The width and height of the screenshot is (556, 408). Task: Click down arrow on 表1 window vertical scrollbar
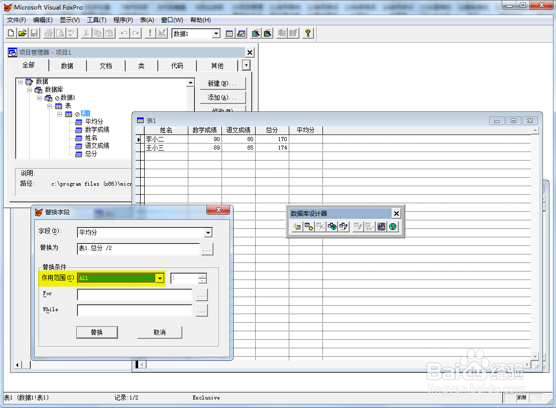point(535,356)
